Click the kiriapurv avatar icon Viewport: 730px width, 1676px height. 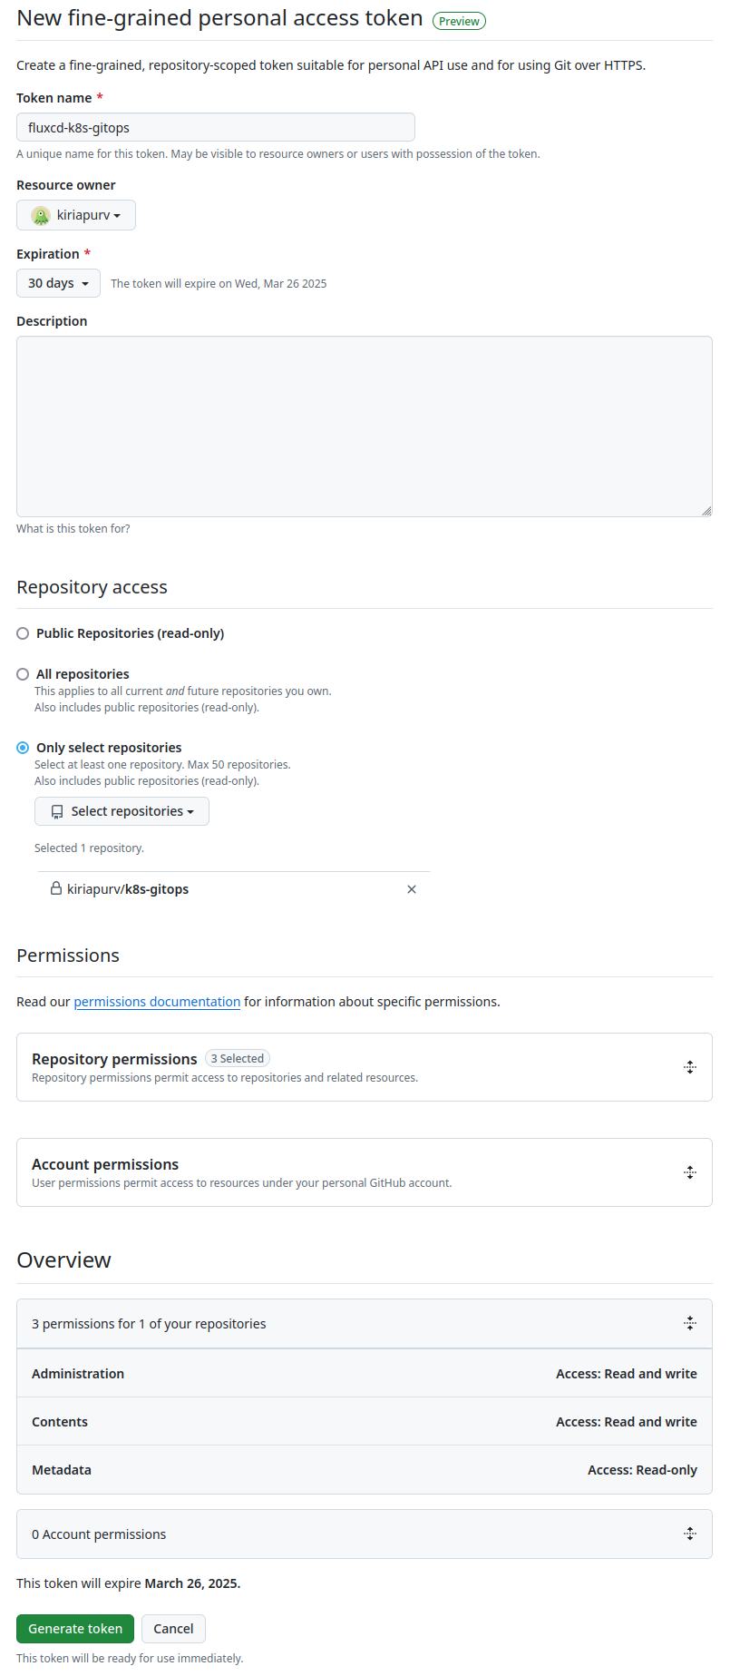[40, 215]
